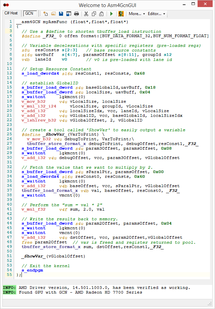The height and width of the screenshot is (309, 215).
Task: Run the kernel with the green play icon
Action: coord(111,14)
